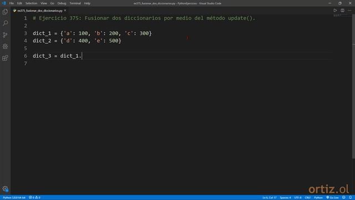Open the Search view in activity bar

(5, 23)
